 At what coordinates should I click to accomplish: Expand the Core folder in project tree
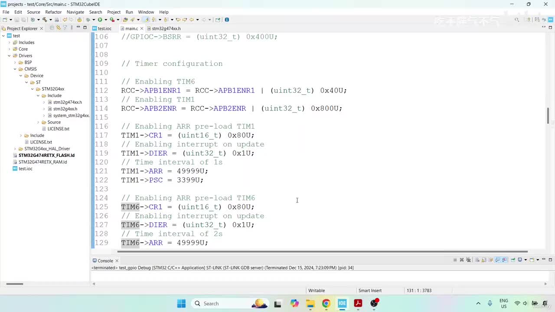9,49
